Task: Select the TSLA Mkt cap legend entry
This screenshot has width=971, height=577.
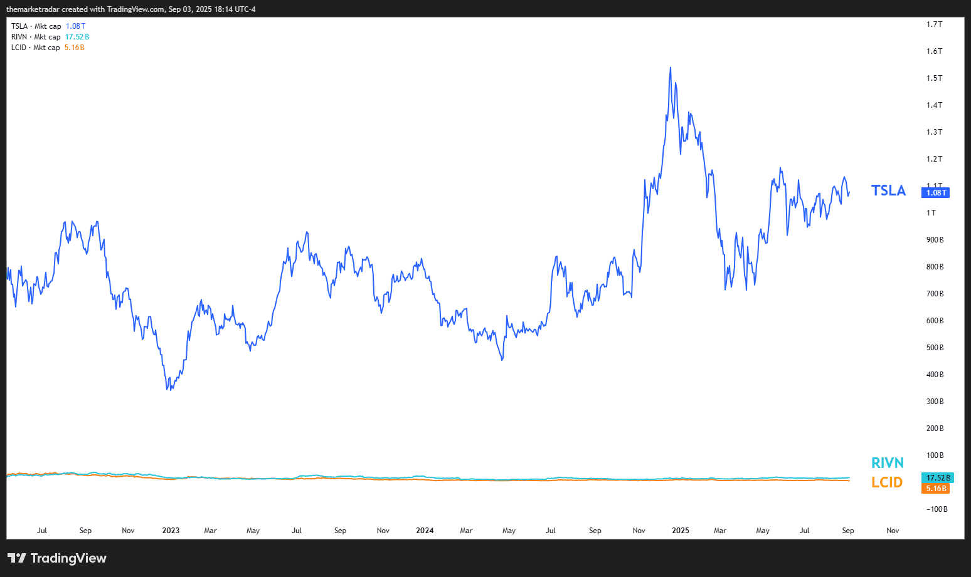Action: pos(36,26)
